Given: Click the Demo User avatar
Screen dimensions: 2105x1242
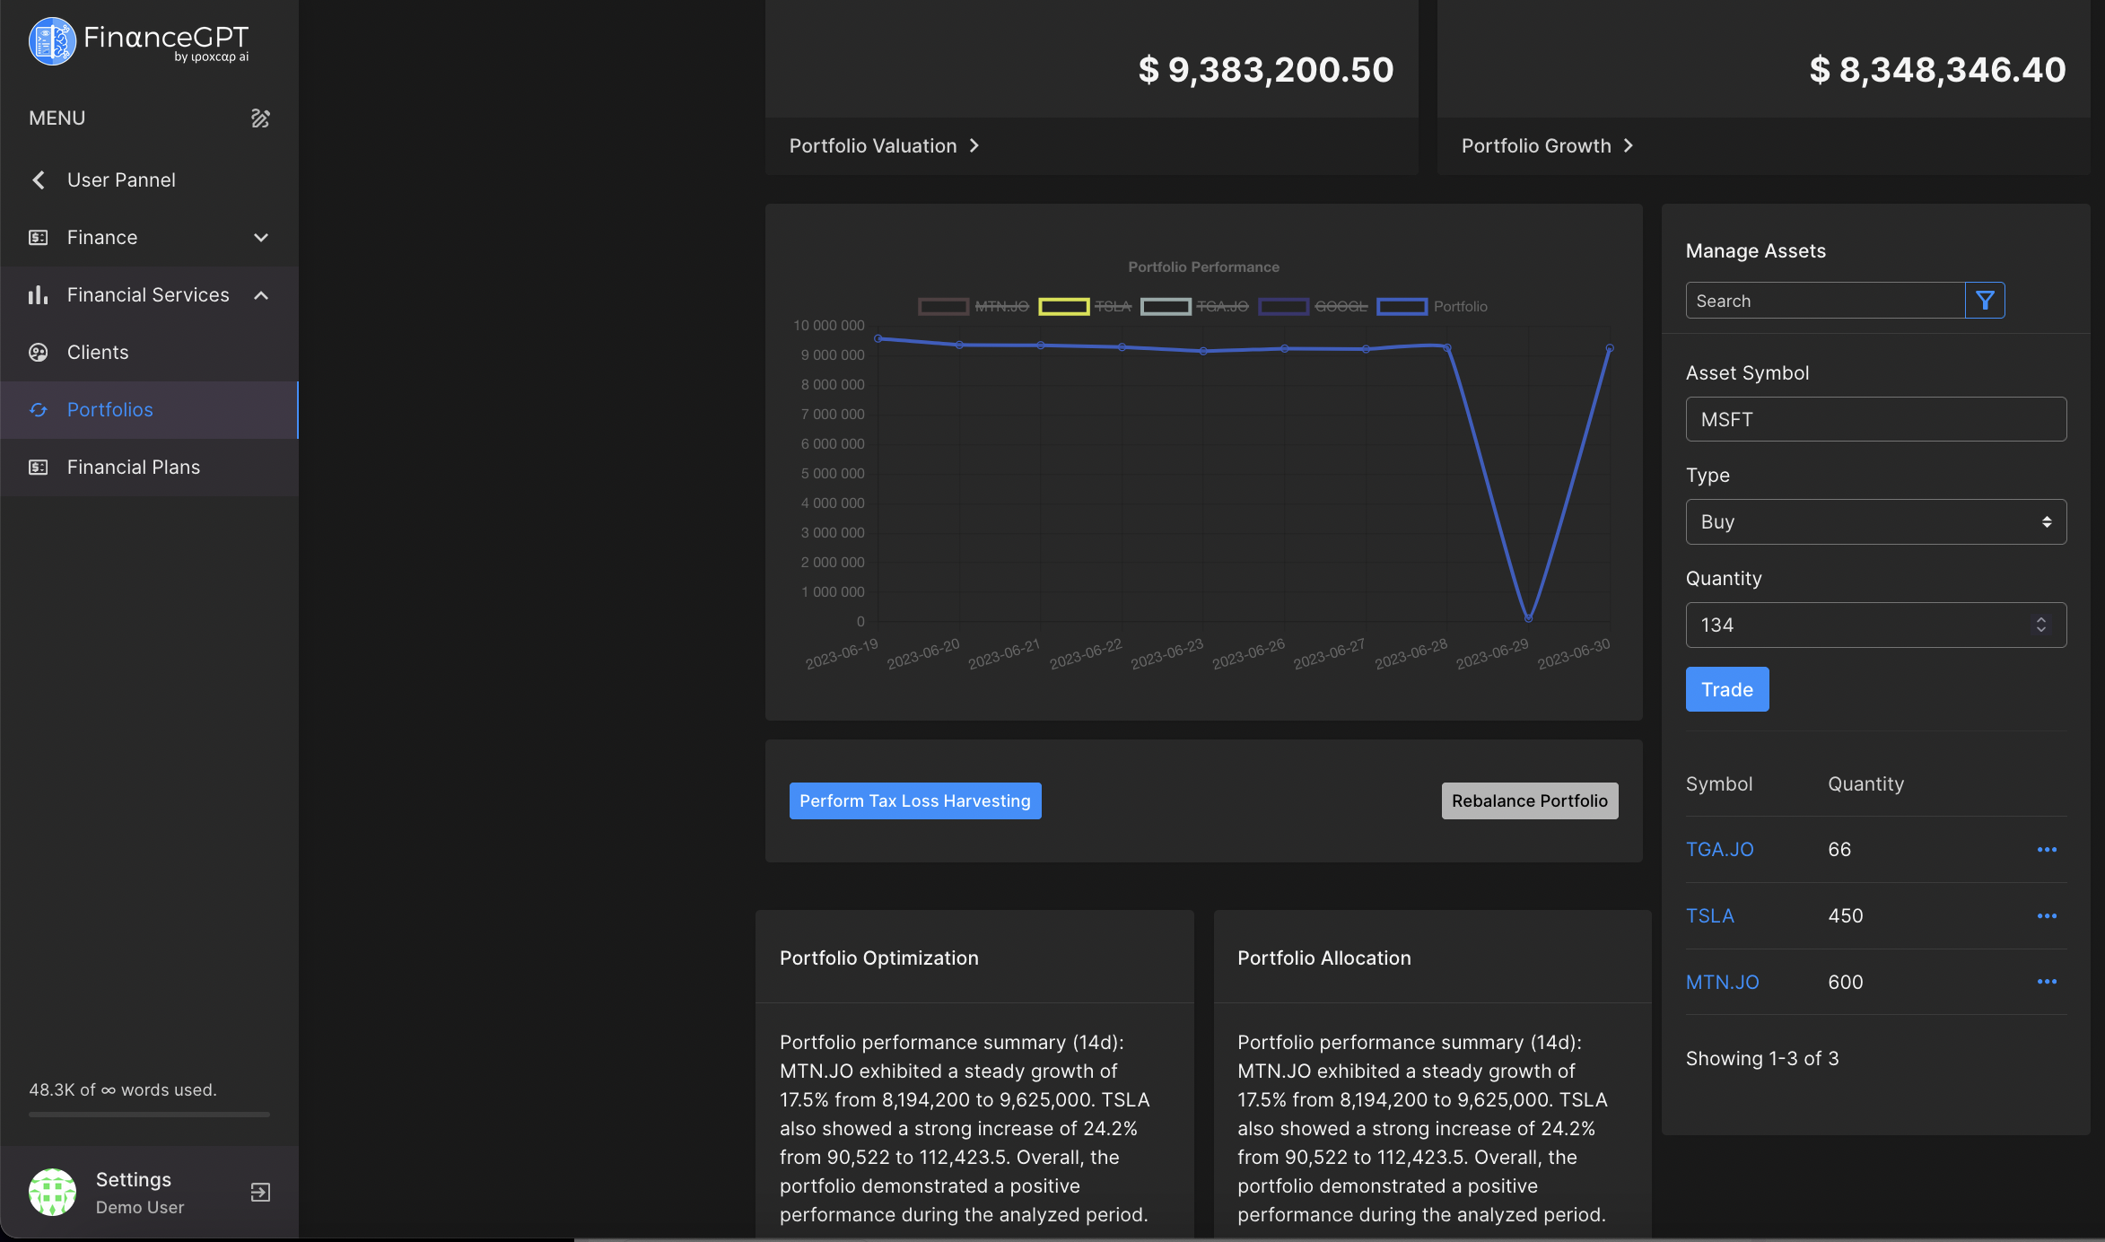Looking at the screenshot, I should 52,1192.
